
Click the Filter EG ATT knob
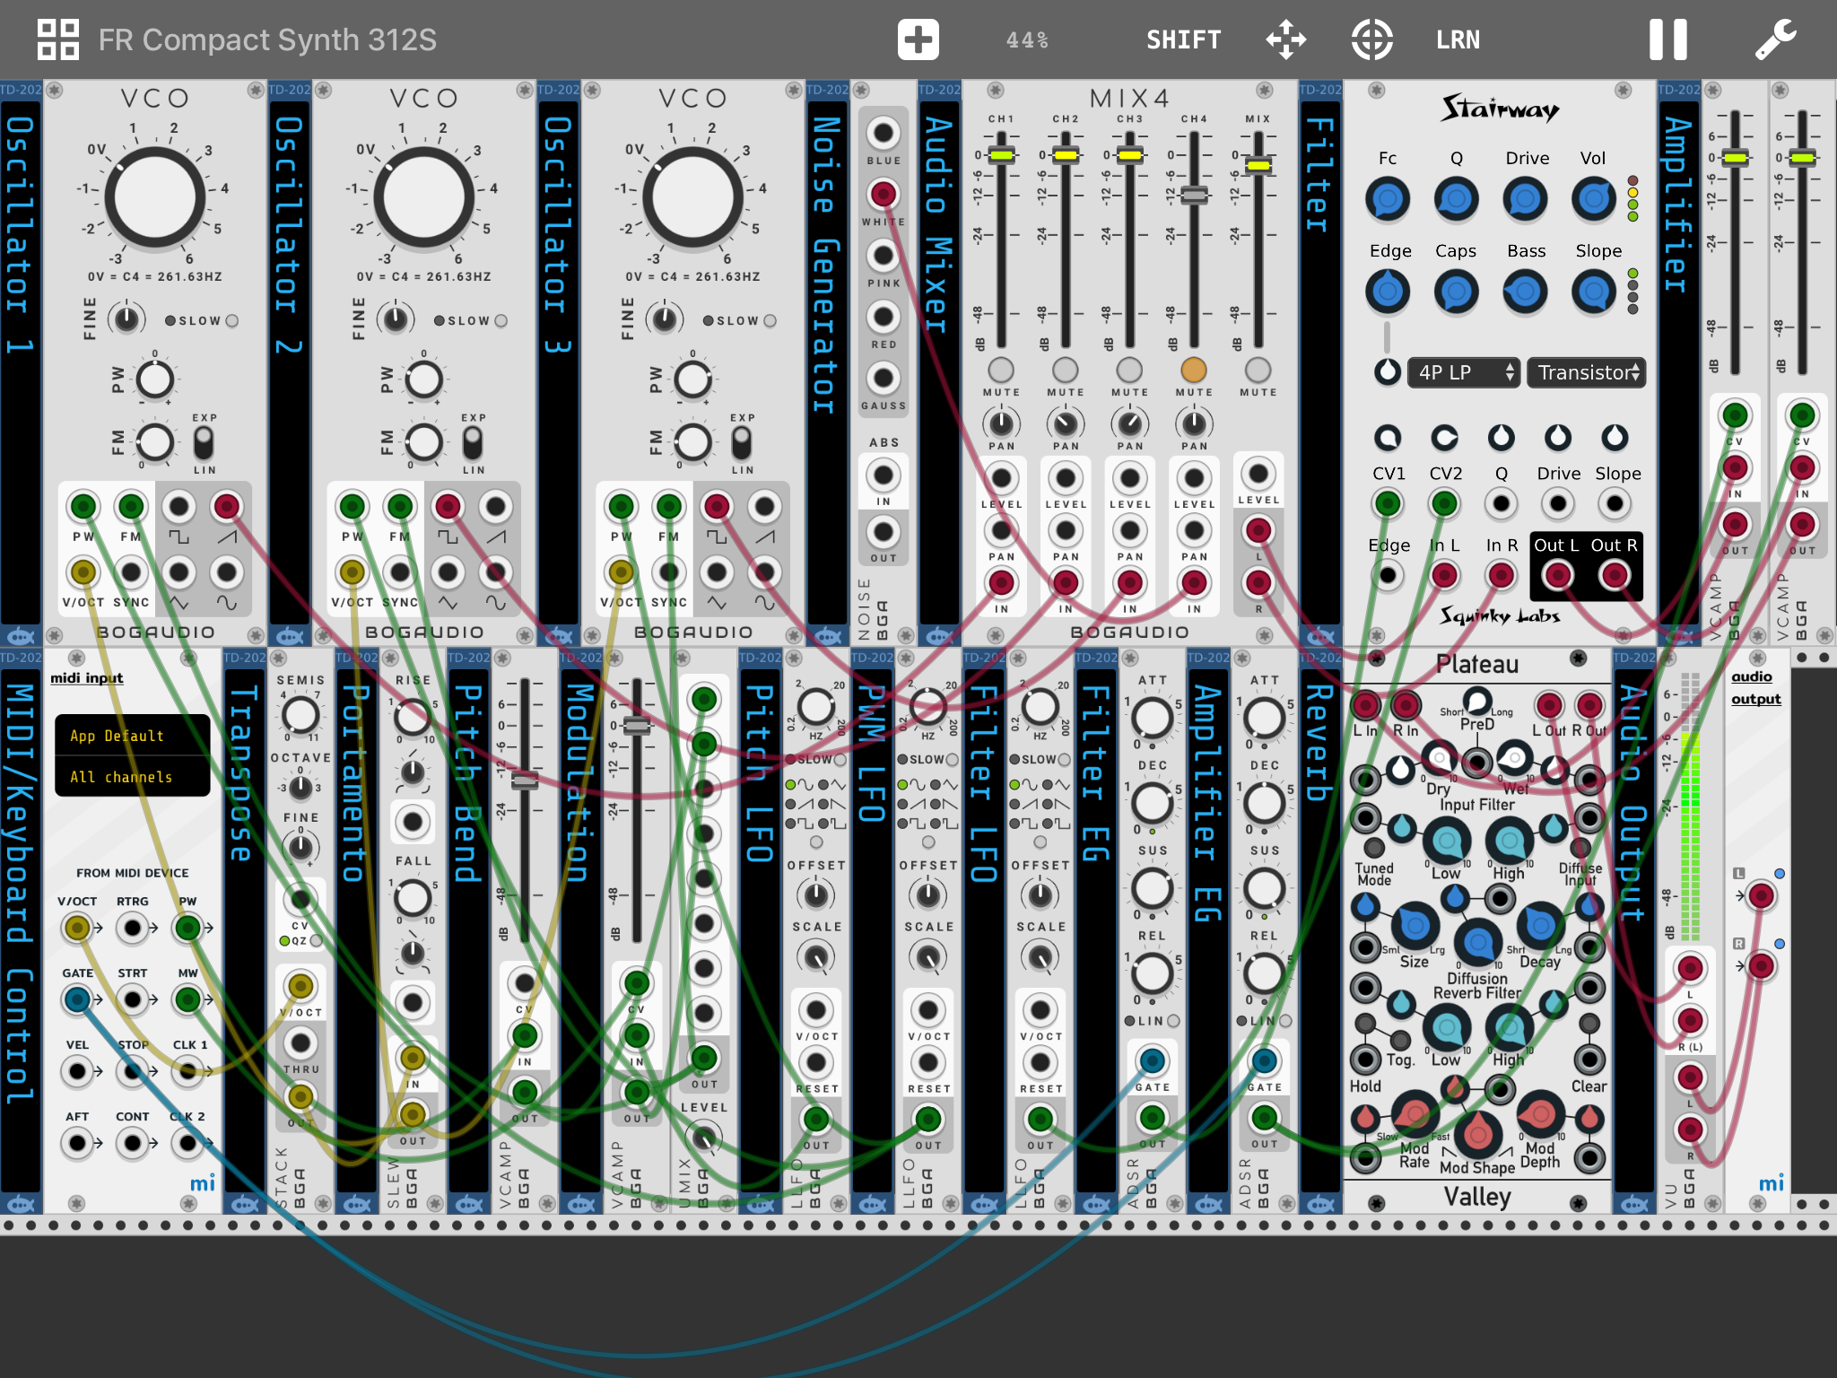tap(1153, 717)
